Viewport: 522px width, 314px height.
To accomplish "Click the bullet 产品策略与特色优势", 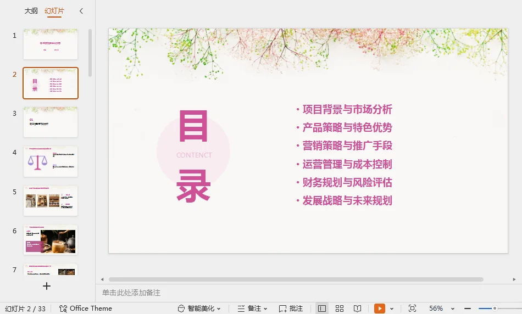I will tap(347, 127).
